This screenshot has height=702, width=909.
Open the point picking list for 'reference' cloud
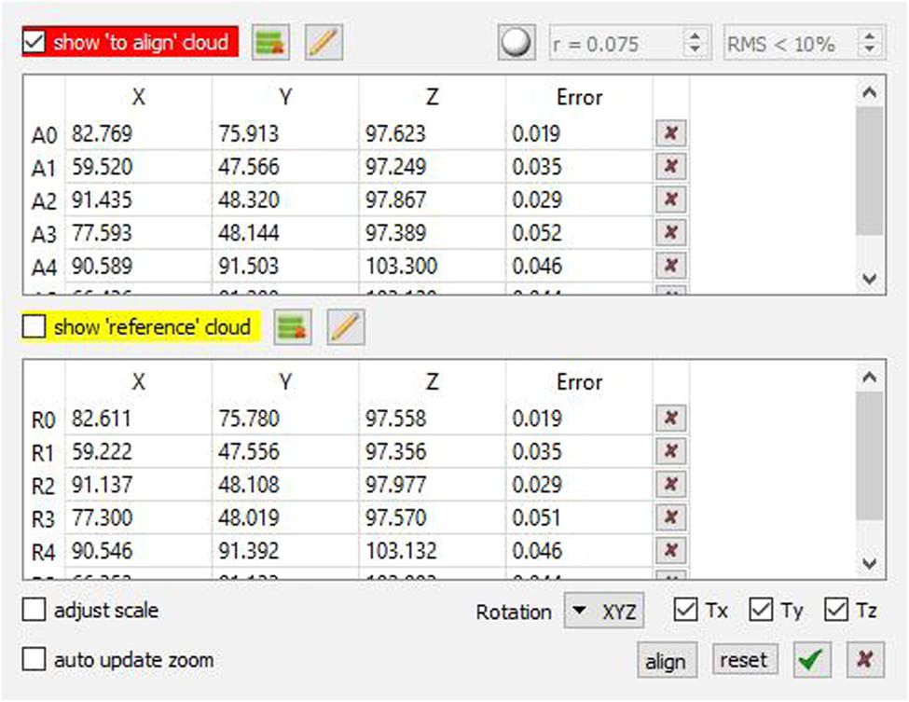tap(293, 327)
